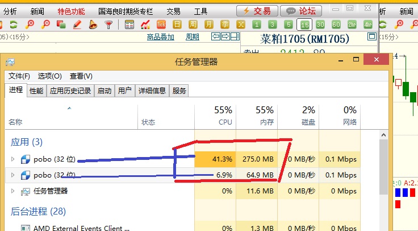Expand the second pobo (32 位) process

tap(14, 175)
